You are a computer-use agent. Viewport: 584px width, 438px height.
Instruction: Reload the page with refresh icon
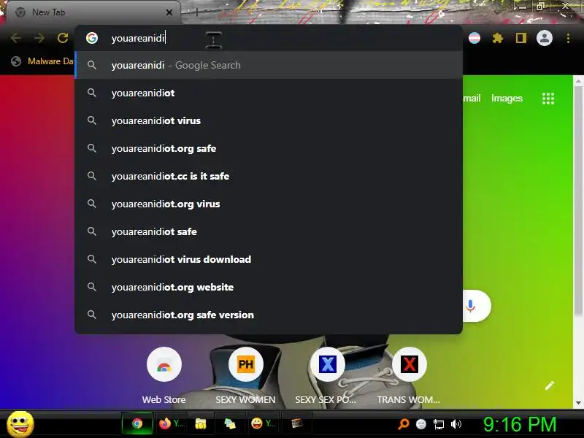tap(63, 38)
